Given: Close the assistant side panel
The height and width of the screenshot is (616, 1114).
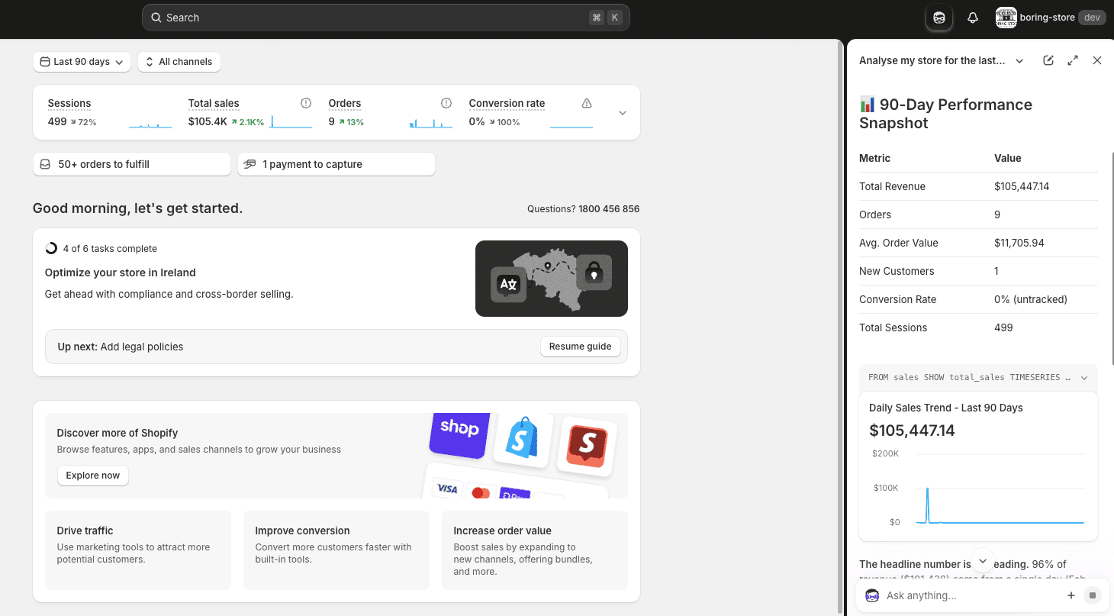Looking at the screenshot, I should point(1097,60).
